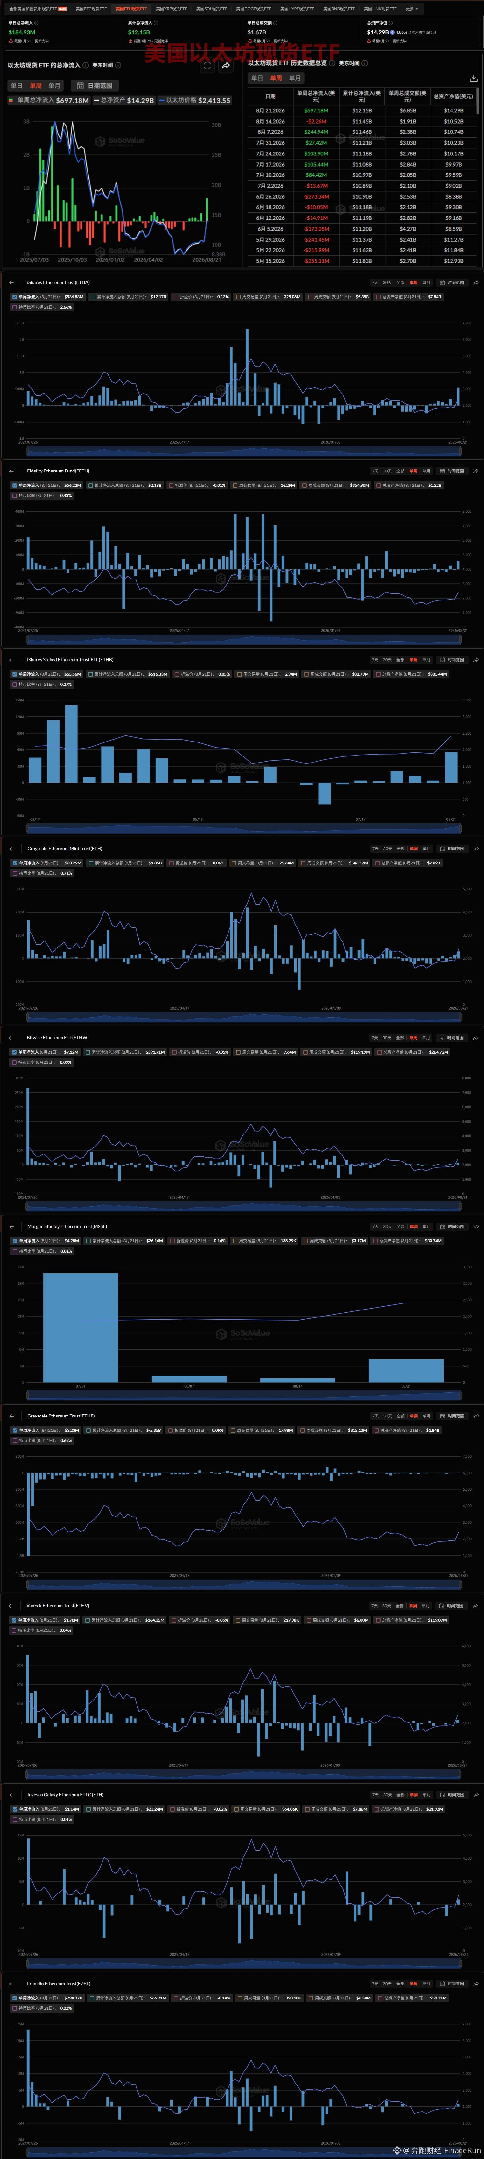This screenshot has width=484, height=2159.
Task: Share the iShares Staked Ethereum Trust ETF (ETHB) chart
Action: [476, 660]
